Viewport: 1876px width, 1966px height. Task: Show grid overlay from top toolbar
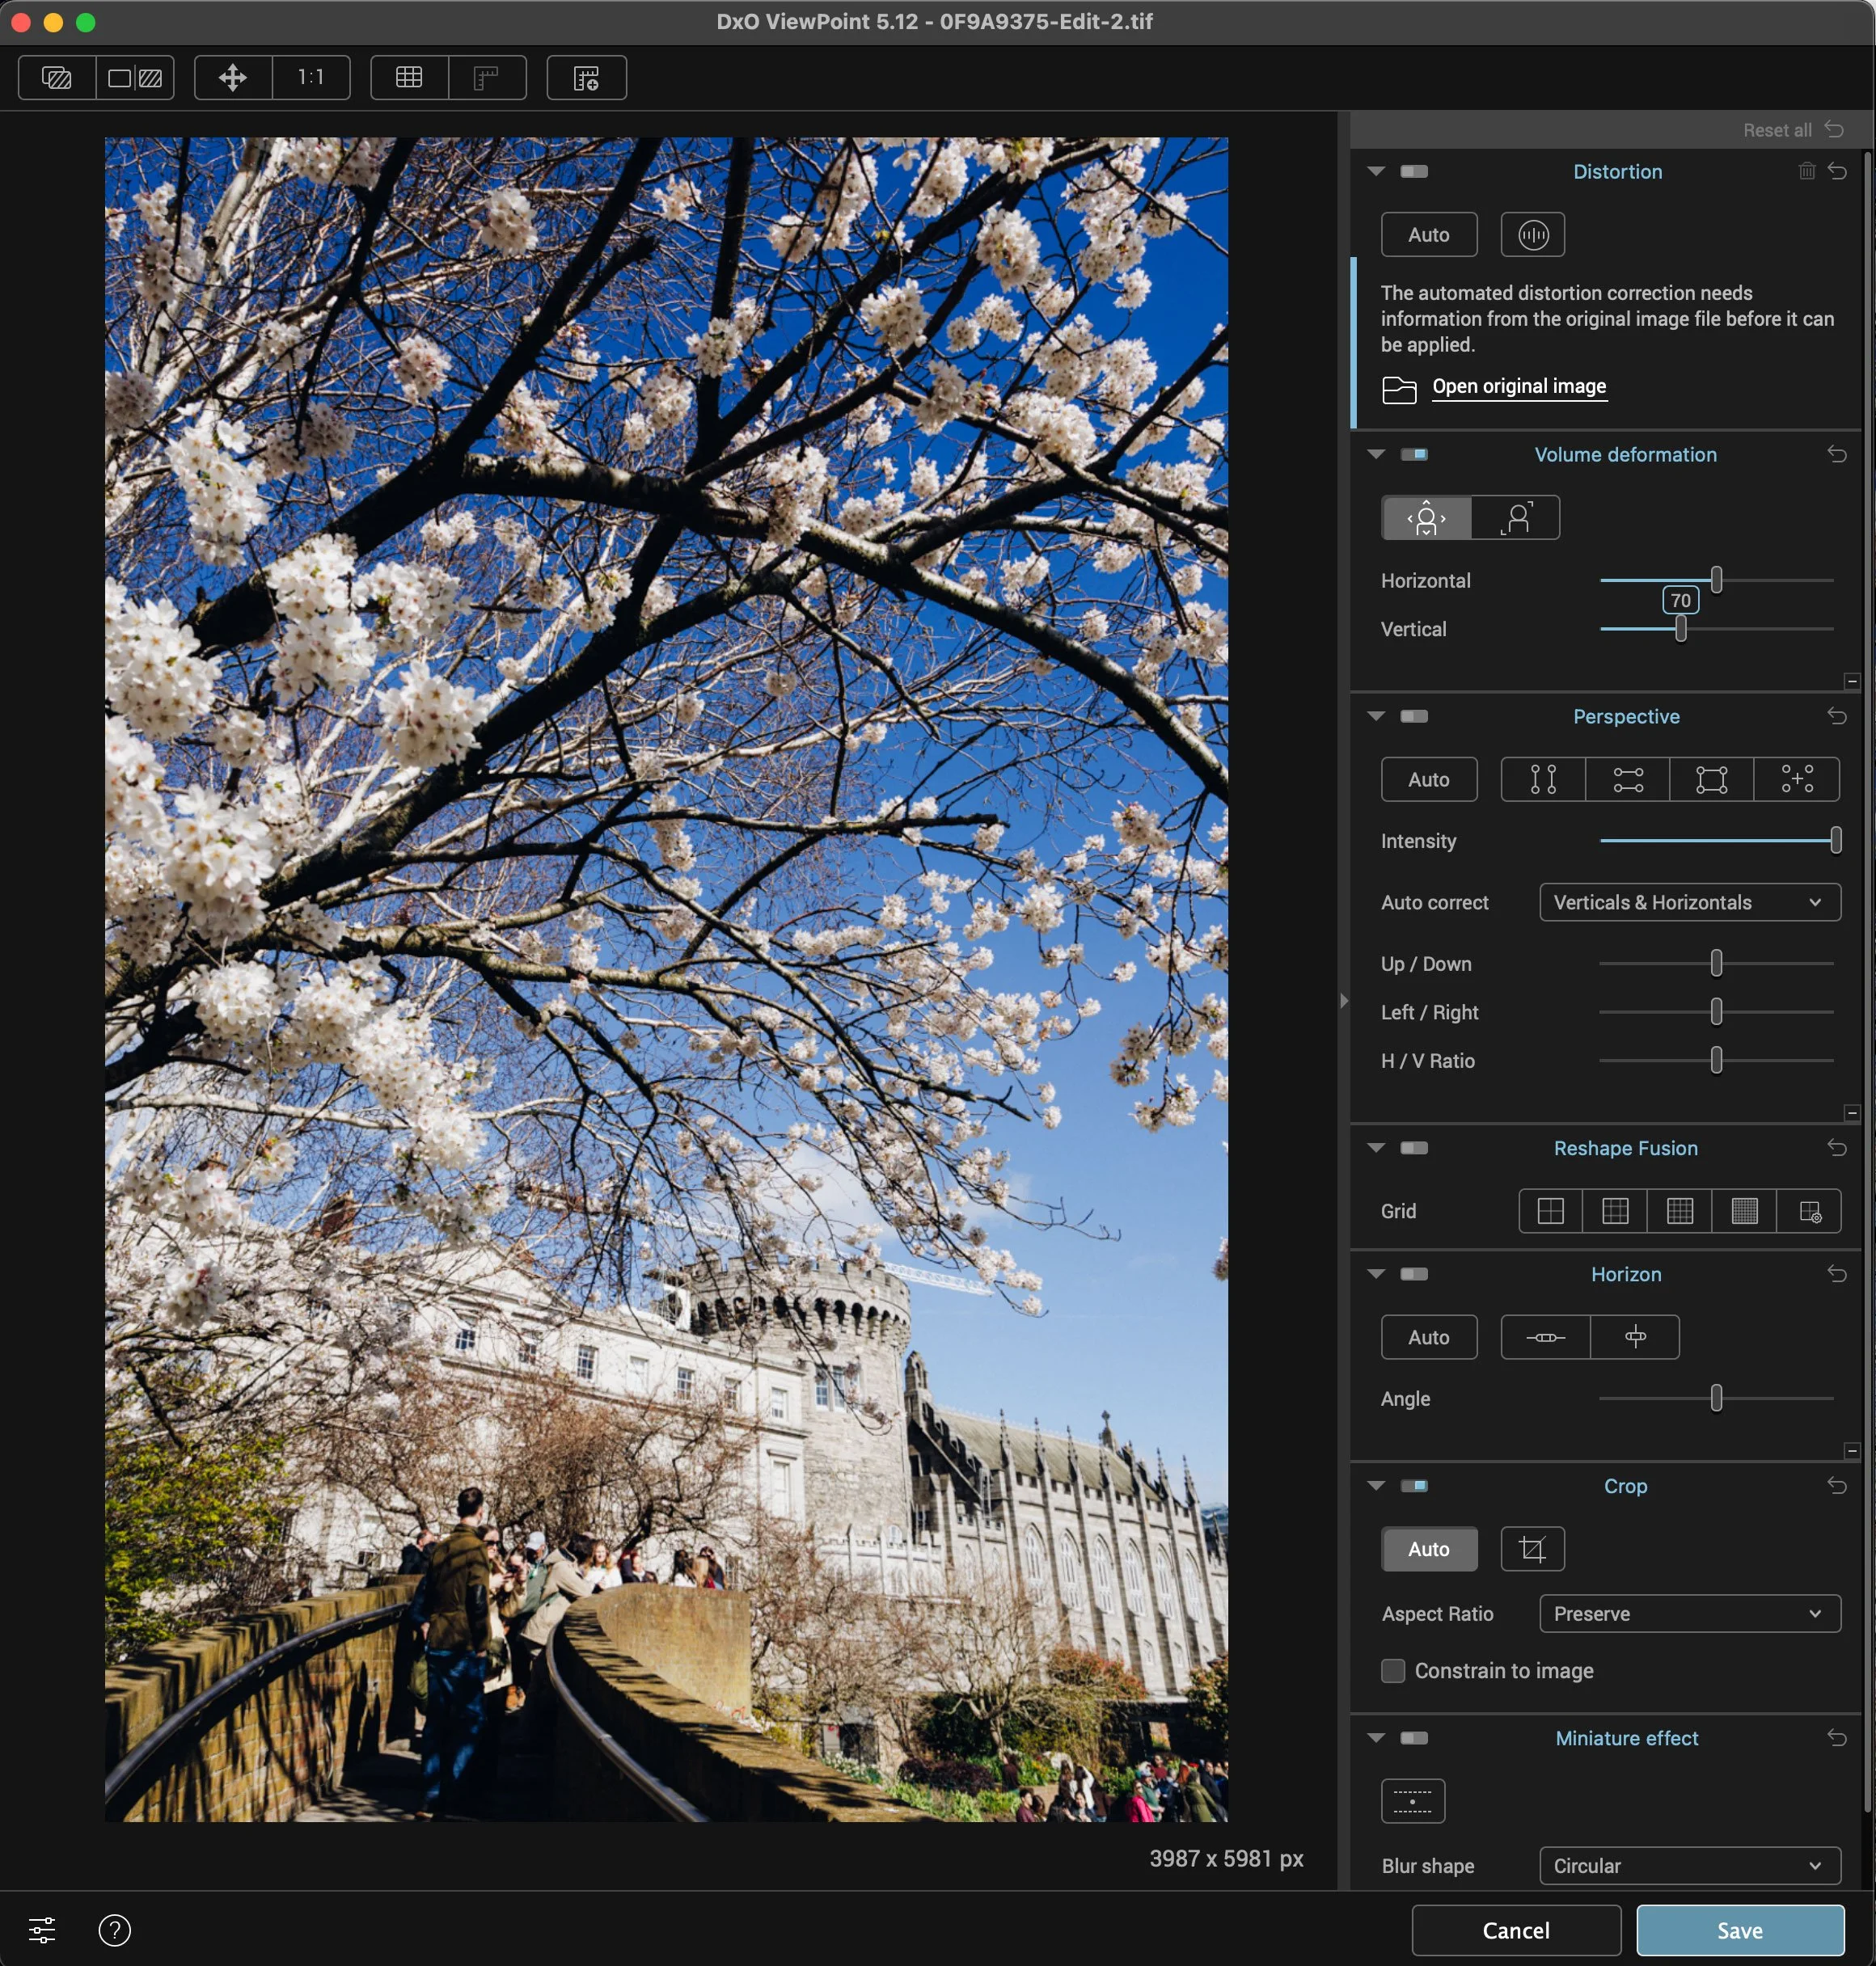coord(409,78)
